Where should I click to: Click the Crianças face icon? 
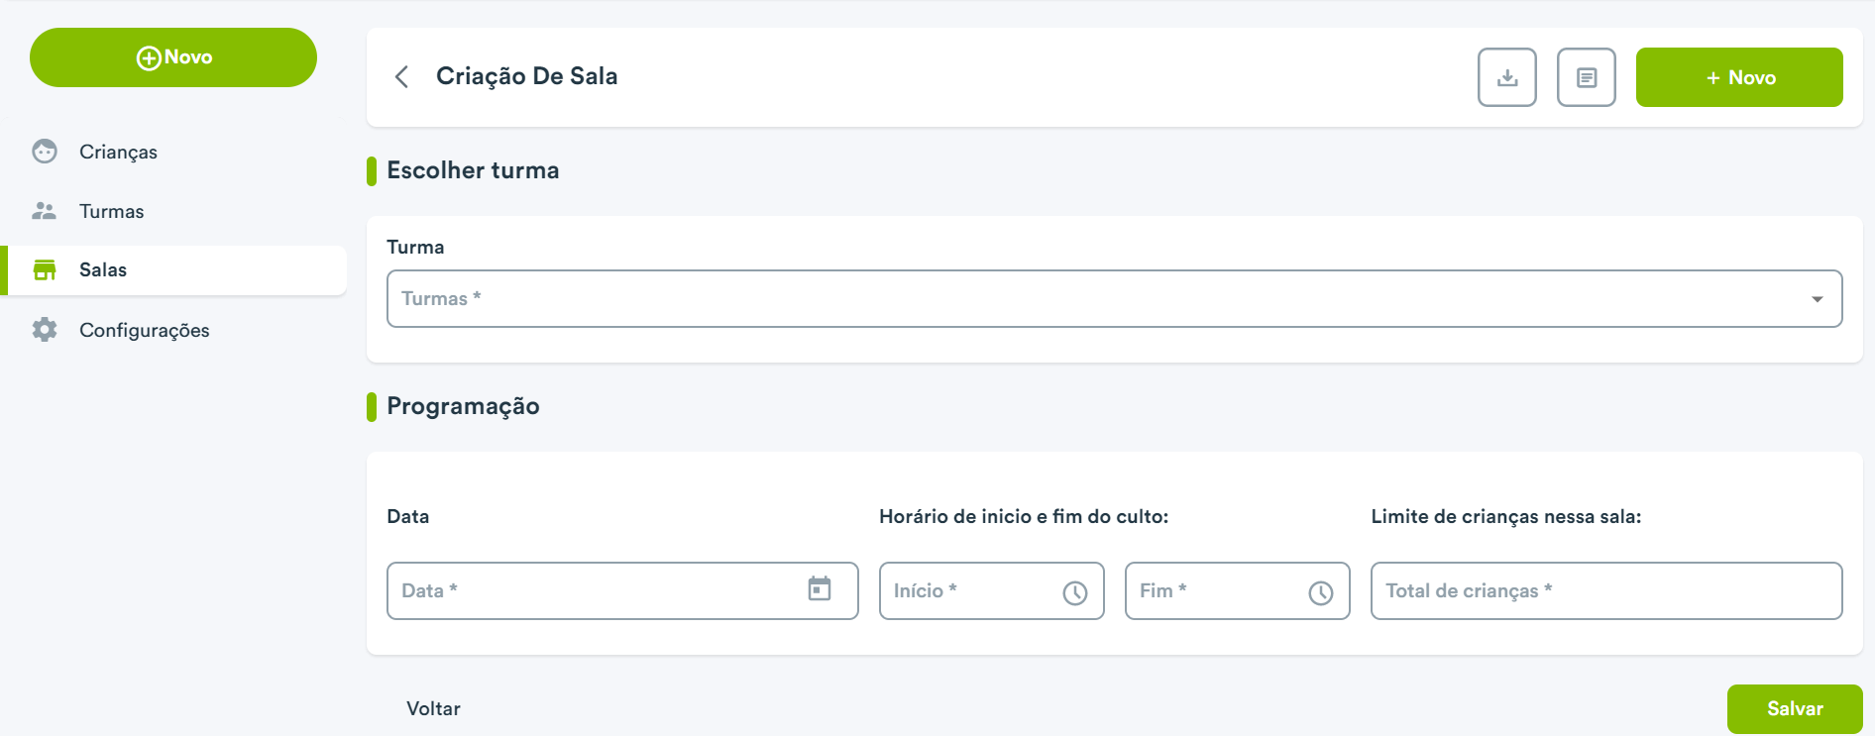[45, 152]
